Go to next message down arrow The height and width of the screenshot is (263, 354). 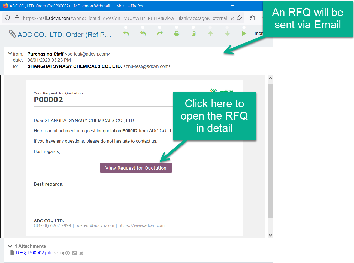click(x=227, y=33)
